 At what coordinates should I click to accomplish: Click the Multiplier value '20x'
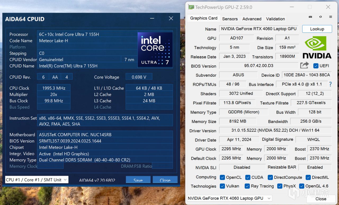coord(54,94)
